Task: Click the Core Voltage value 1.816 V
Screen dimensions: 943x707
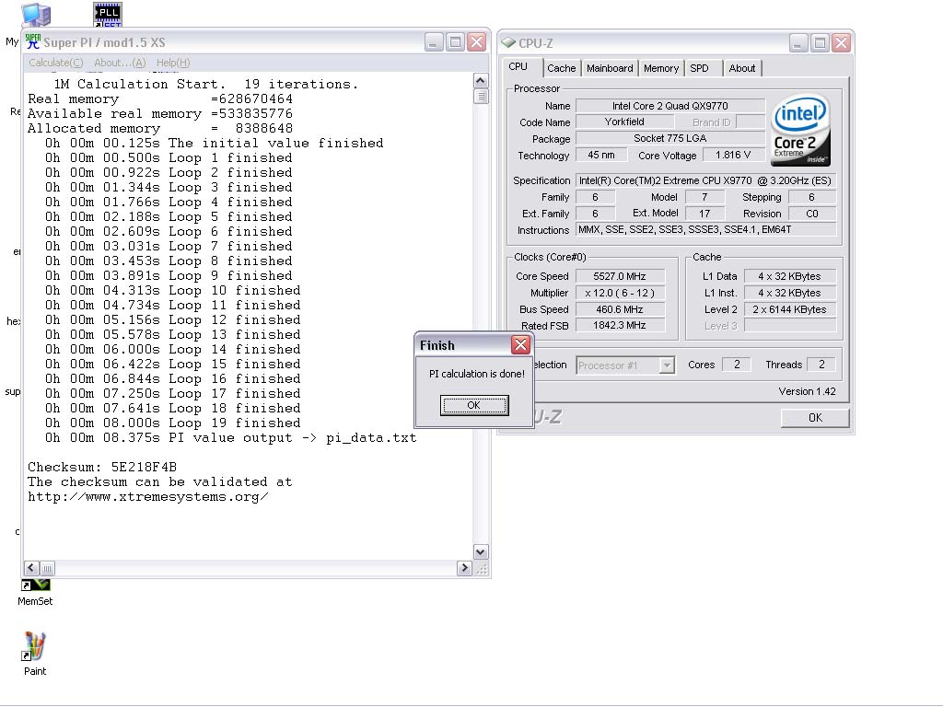Action: (x=733, y=155)
